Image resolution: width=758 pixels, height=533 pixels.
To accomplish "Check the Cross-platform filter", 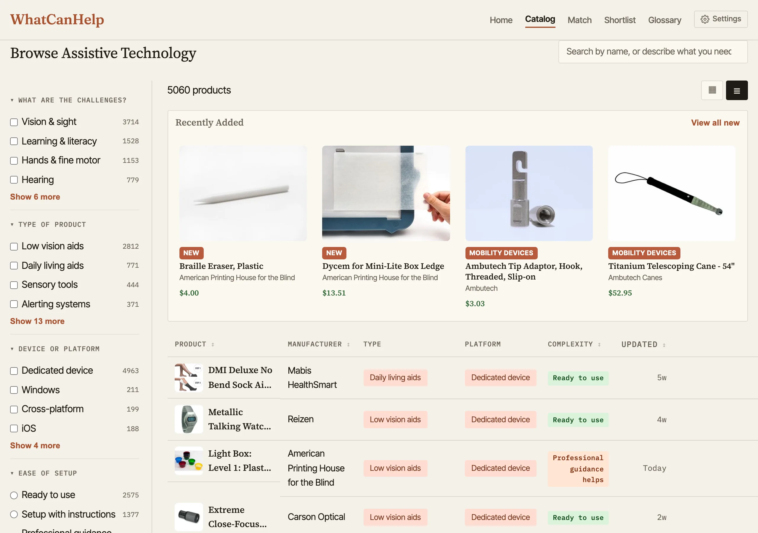I will [14, 410].
